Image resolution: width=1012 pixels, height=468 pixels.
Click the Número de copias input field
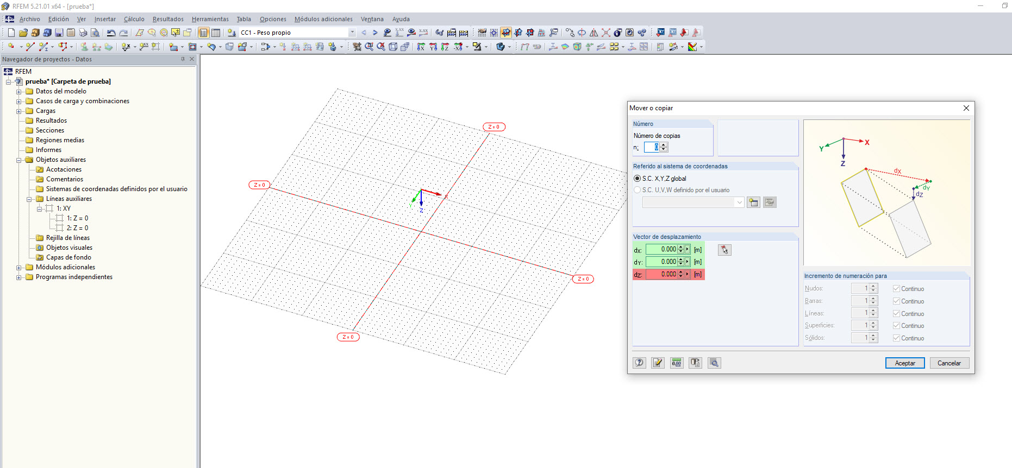pyautogui.click(x=652, y=147)
